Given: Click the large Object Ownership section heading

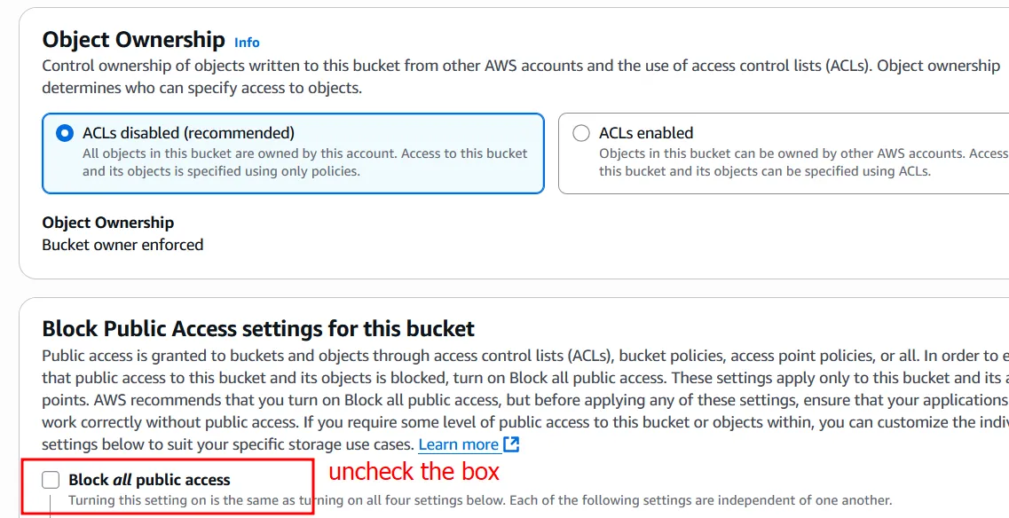Looking at the screenshot, I should (x=134, y=40).
